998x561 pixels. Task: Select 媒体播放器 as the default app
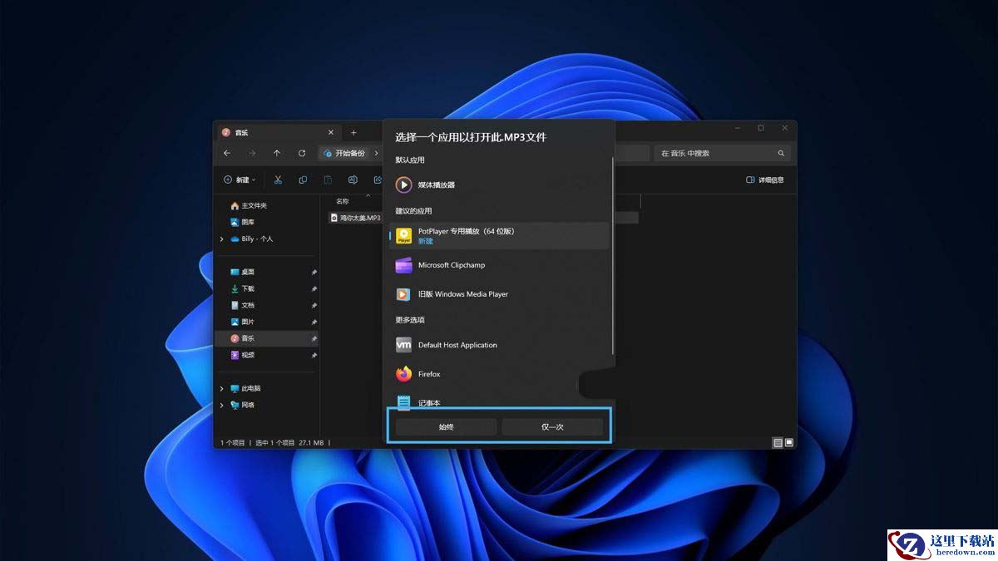(437, 185)
